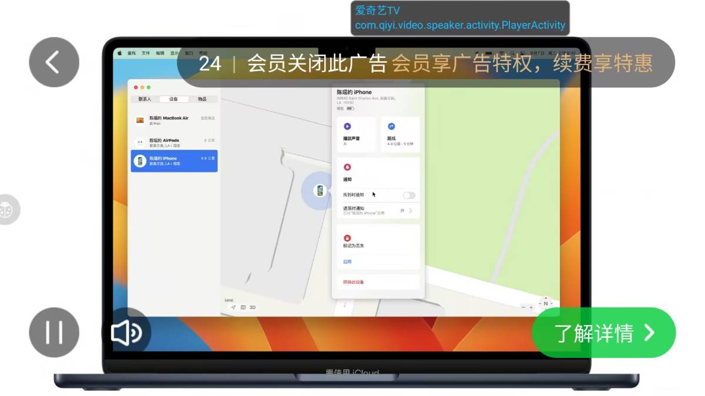Toggle the 找到时通知 switch
The height and width of the screenshot is (396, 705).
(x=409, y=195)
